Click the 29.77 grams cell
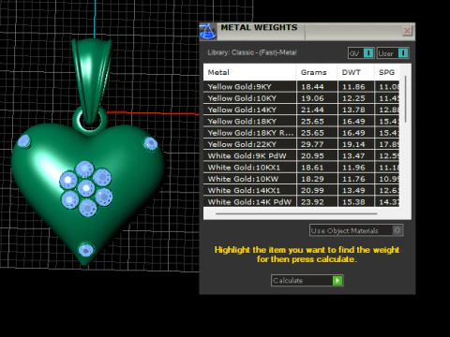Image resolution: width=450 pixels, height=337 pixels. tap(317, 144)
